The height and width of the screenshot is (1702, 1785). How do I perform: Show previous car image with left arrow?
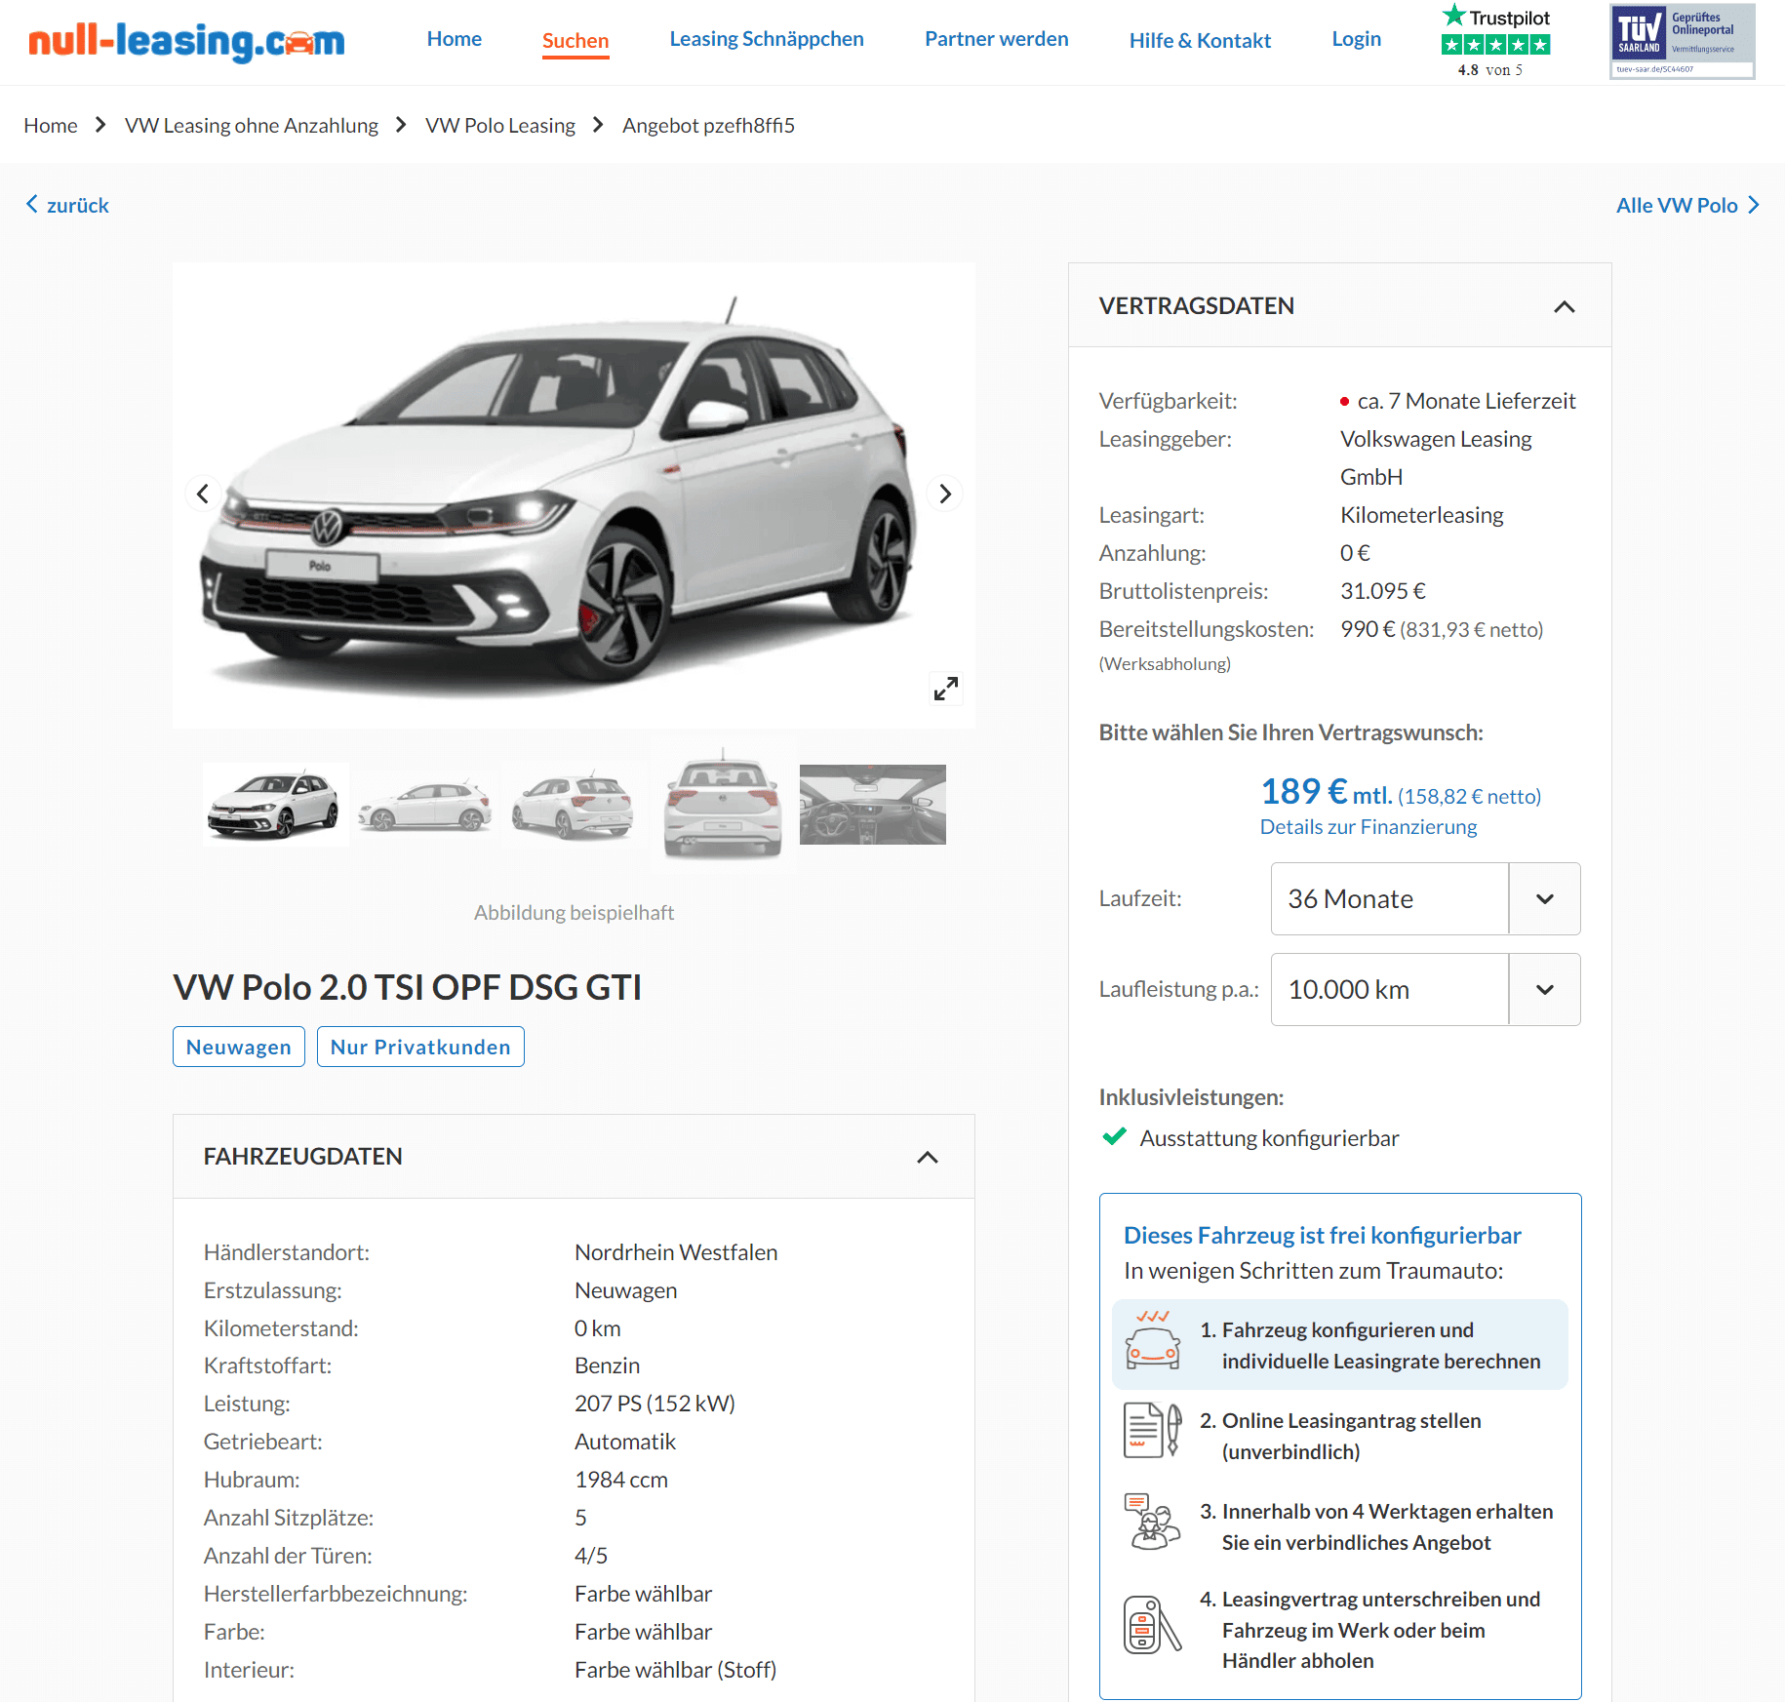click(203, 494)
